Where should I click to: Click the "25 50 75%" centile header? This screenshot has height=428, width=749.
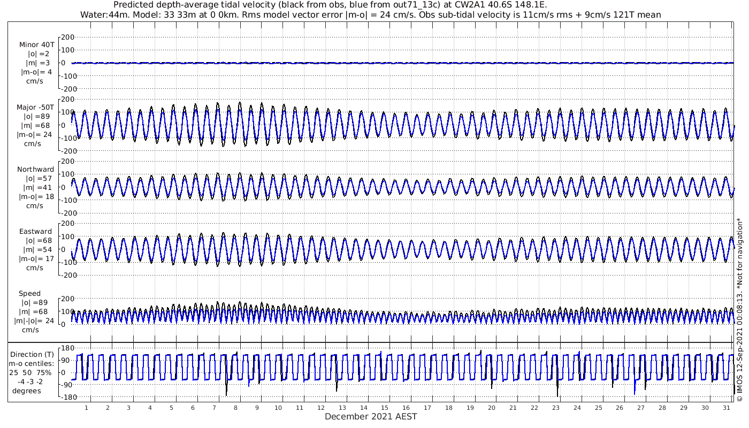click(30, 373)
